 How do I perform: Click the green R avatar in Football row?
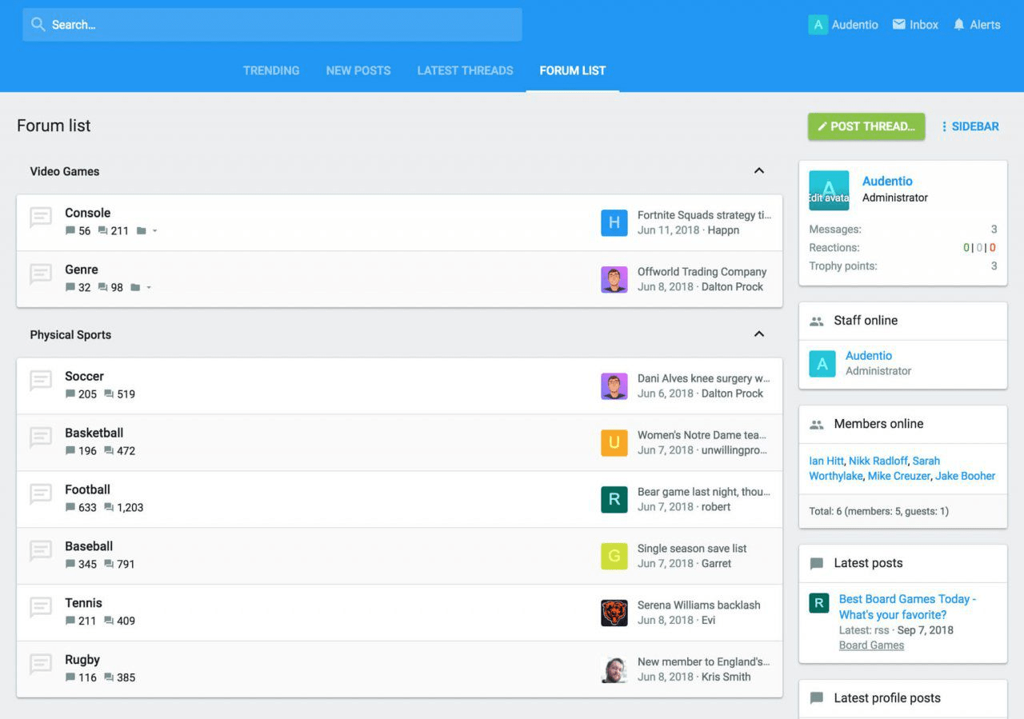tap(614, 500)
